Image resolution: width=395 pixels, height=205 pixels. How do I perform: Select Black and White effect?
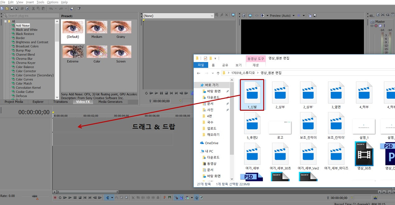coord(26,30)
